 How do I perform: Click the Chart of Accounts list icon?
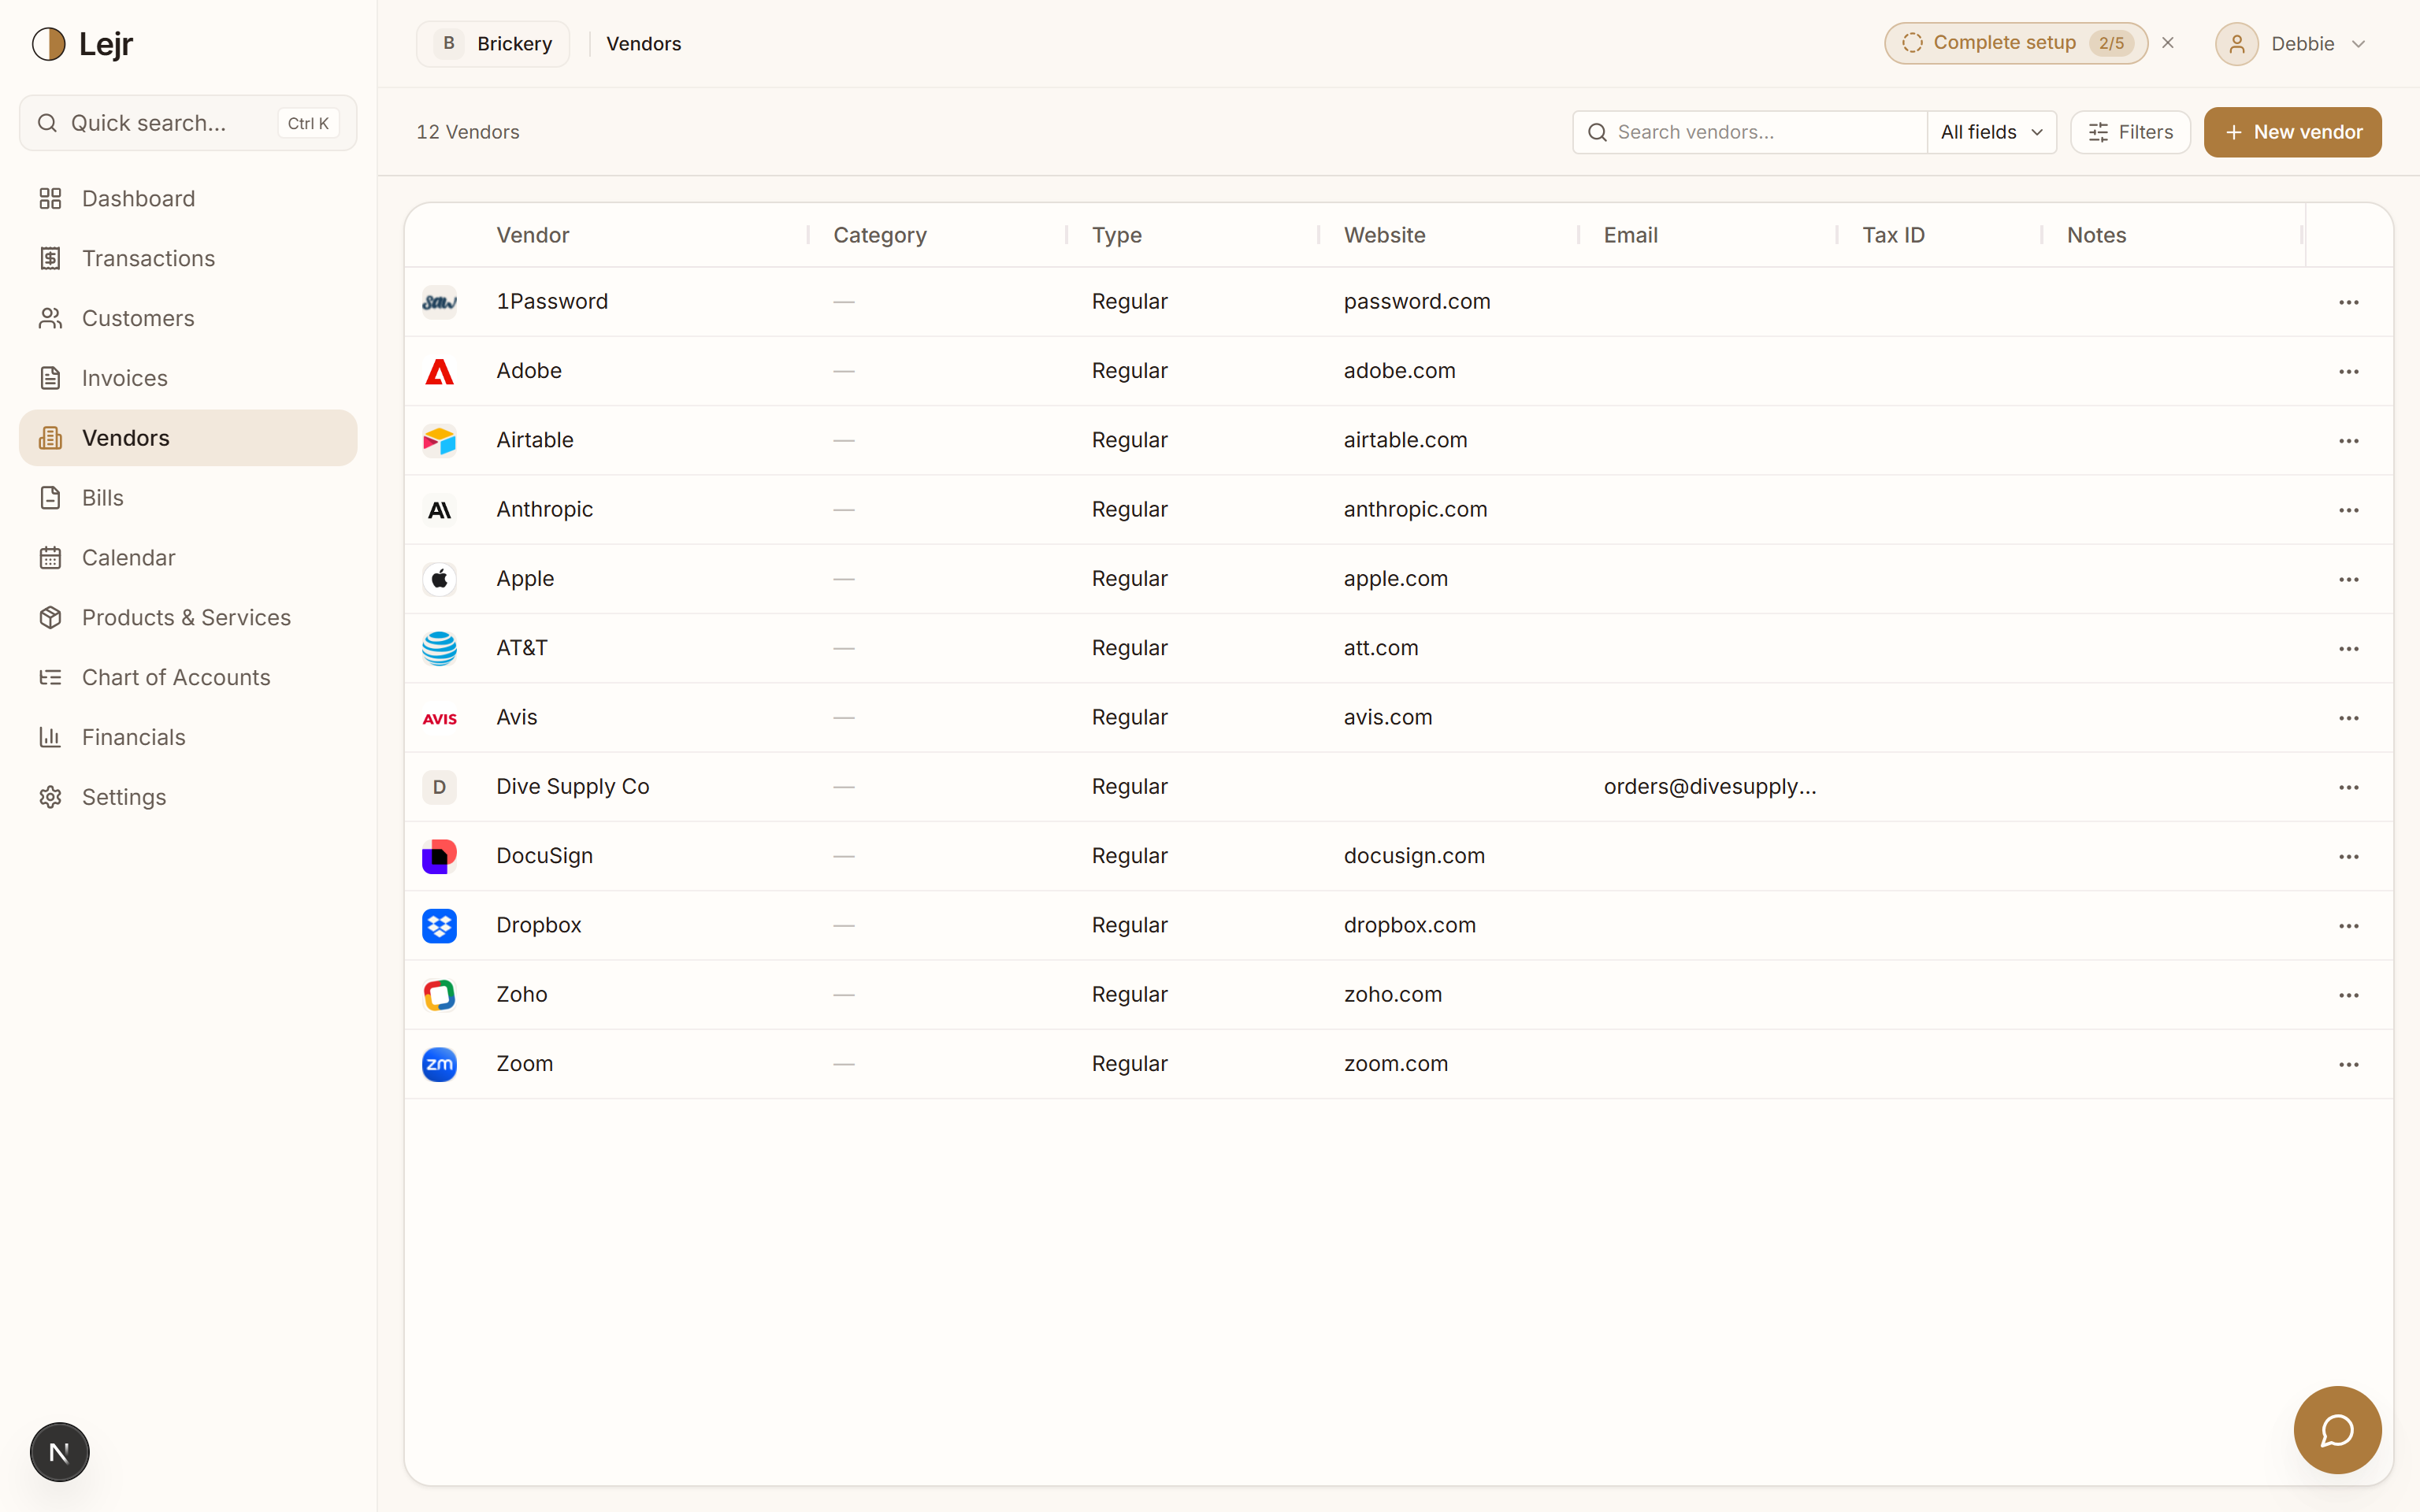point(50,678)
